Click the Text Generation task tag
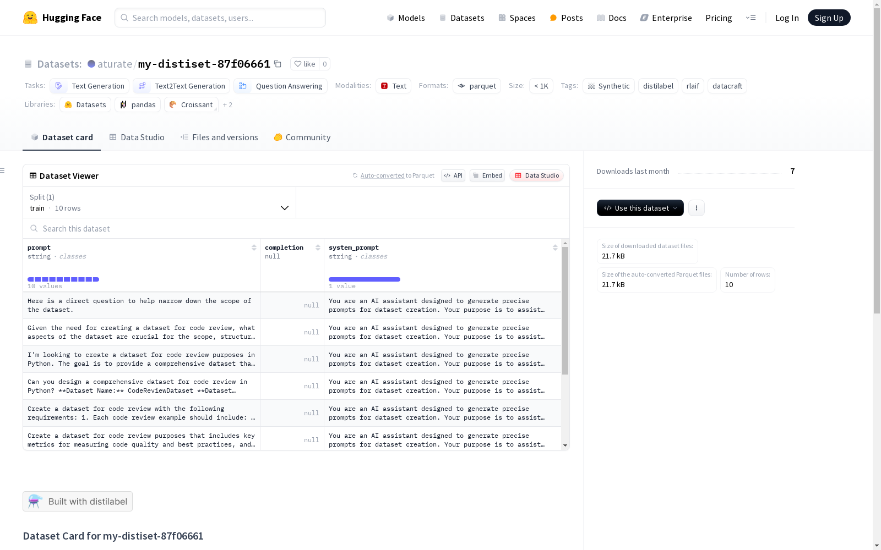Viewport: 881px width, 550px height. 90,86
